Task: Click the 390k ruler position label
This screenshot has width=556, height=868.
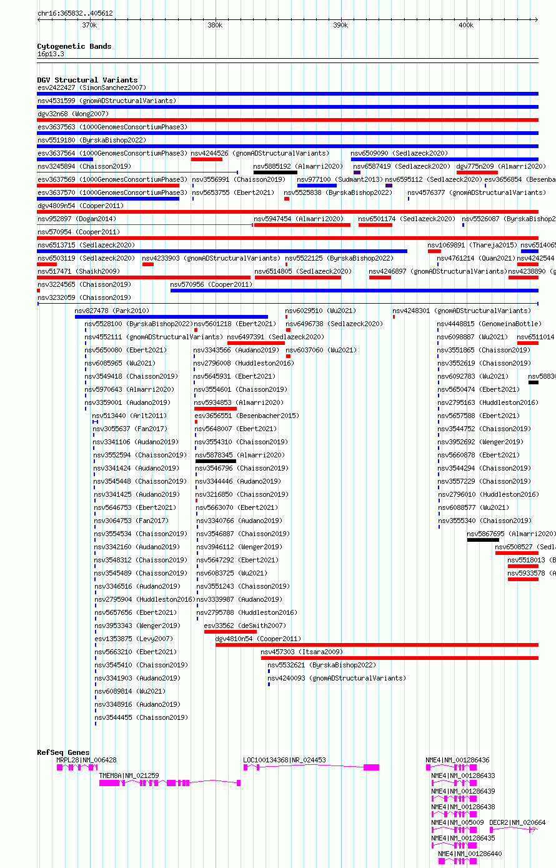Action: (x=340, y=25)
